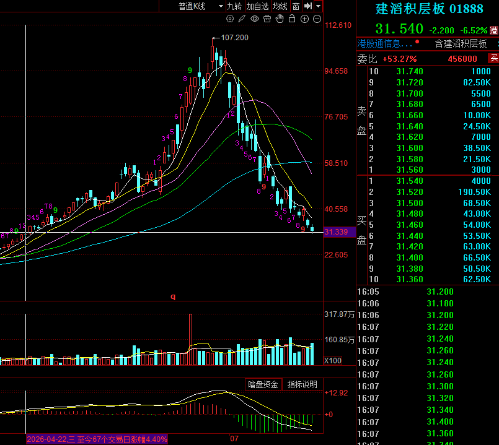Click the stock title 建滔积层板 01888
499x445 pixels.
tap(429, 9)
